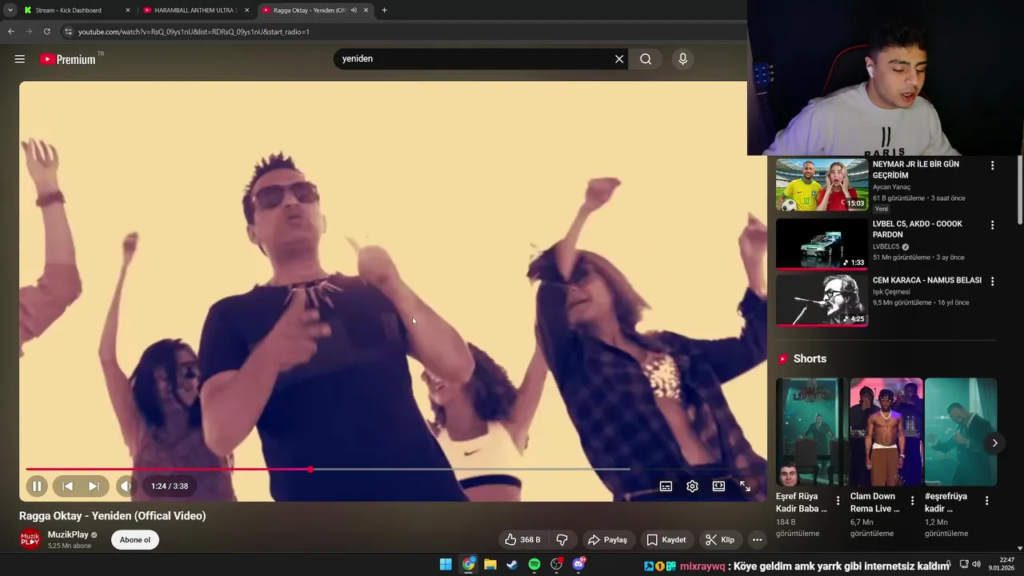Image resolution: width=1024 pixels, height=576 pixels.
Task: Pause the playing video
Action: [37, 486]
